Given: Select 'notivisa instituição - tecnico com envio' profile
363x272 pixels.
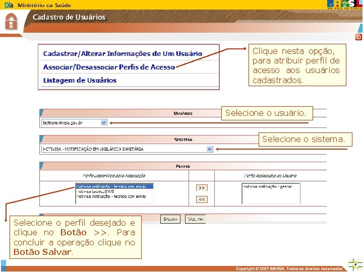Looking at the screenshot, I should (111, 196).
